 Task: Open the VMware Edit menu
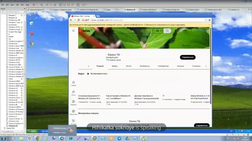(7, 5)
